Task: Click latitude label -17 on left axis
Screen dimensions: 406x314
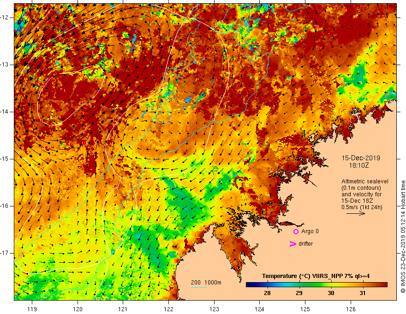Action: (5, 253)
